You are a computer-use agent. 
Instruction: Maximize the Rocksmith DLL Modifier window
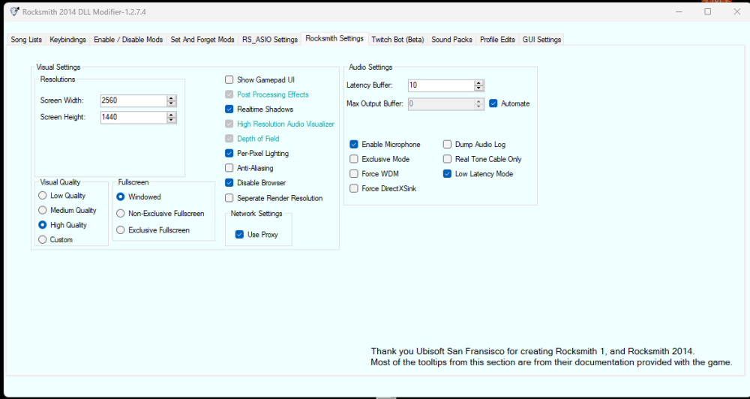click(x=707, y=11)
